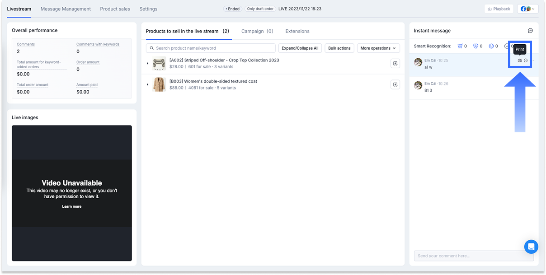The image size is (546, 275).
Task: Click the Only draft order badge
Action: [x=261, y=9]
